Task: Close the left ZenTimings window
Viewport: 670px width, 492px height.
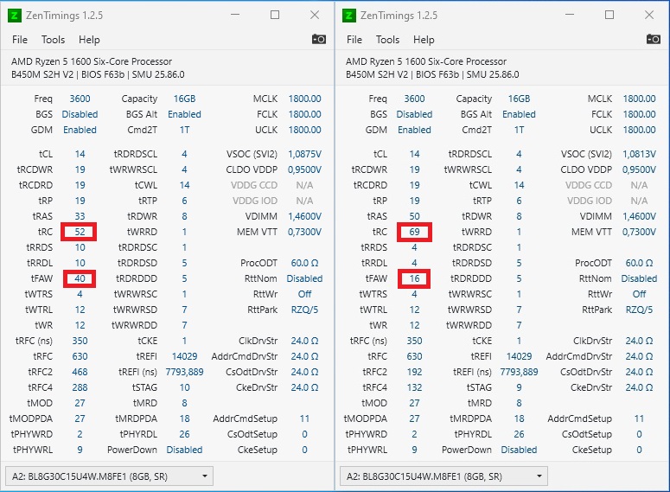Action: 315,15
